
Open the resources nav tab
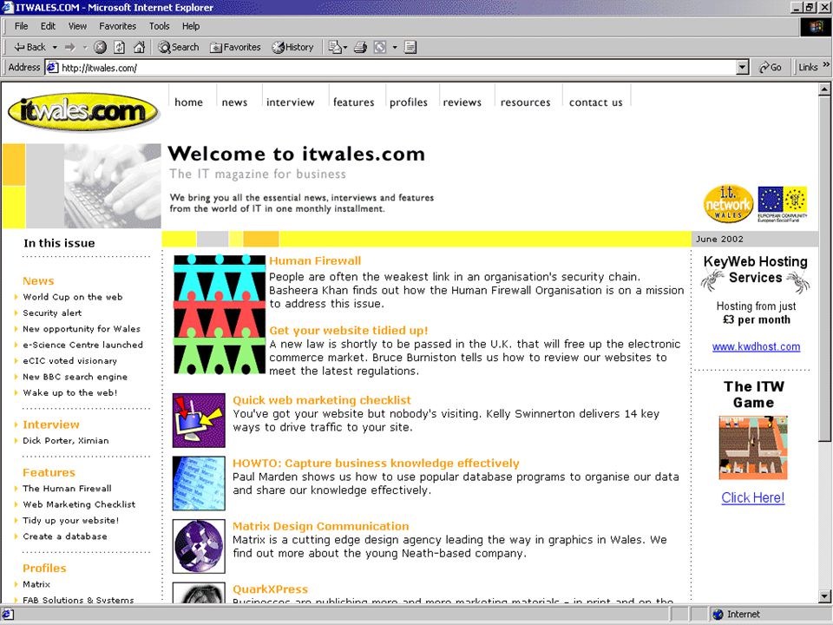[x=526, y=102]
